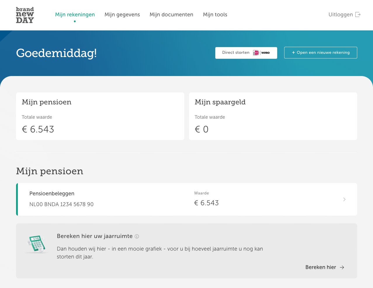
Task: Open the jaarruimte info tooltip icon
Action: point(137,237)
